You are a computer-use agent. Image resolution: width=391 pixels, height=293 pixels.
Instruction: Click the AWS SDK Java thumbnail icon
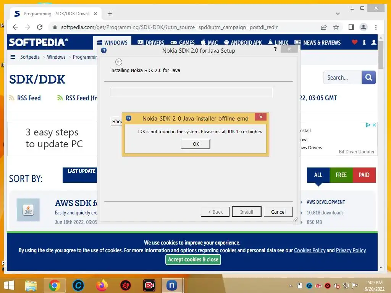click(x=28, y=210)
